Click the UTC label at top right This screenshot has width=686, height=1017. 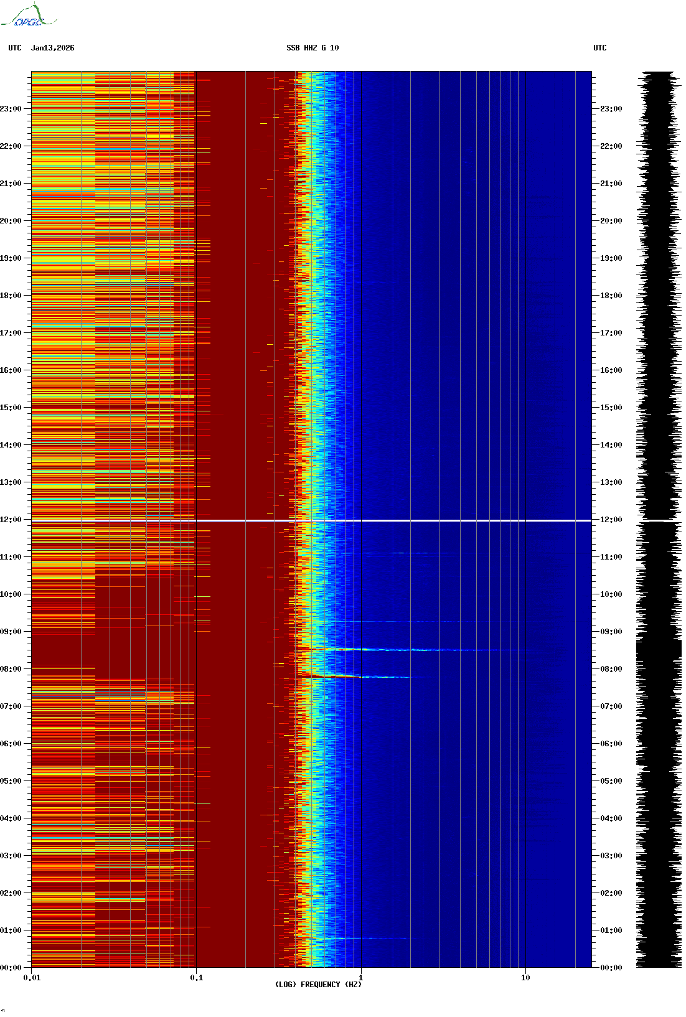coord(599,48)
